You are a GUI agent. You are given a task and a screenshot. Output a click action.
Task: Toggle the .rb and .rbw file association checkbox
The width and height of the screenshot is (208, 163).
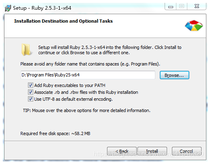click(30, 92)
